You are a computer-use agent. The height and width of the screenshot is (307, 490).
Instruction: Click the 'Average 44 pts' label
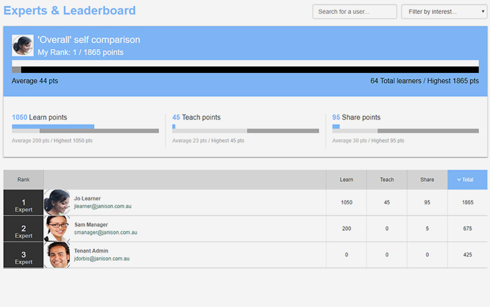[x=35, y=81]
